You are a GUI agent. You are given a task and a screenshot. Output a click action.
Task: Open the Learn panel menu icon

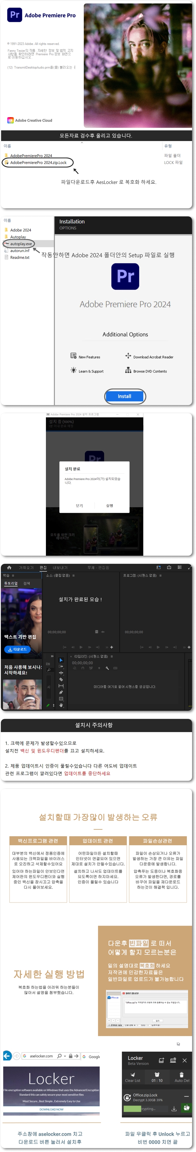coord(13,576)
